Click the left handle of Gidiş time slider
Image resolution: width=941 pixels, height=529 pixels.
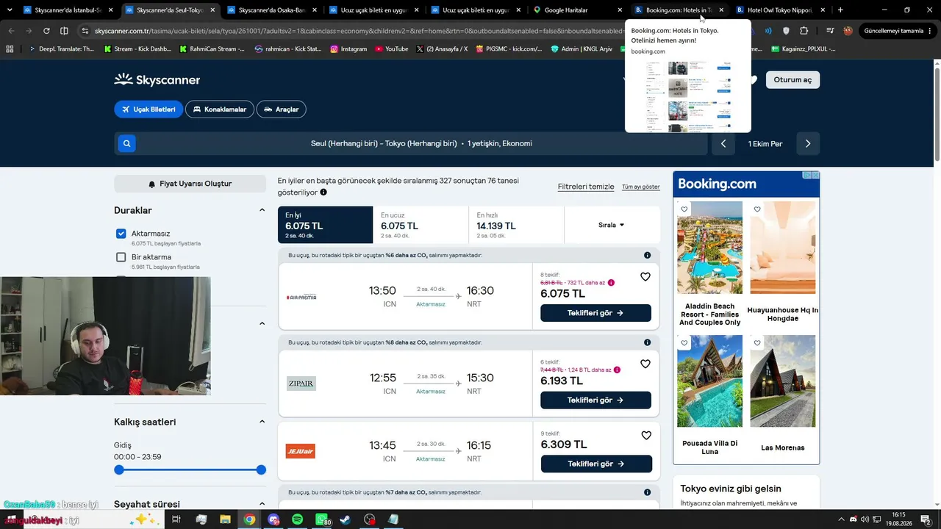click(x=119, y=469)
